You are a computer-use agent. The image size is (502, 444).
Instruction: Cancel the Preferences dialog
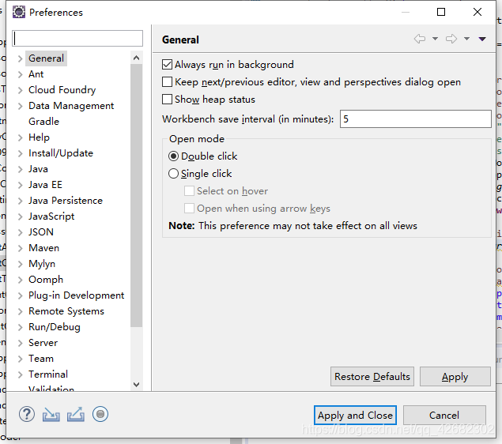coord(444,416)
